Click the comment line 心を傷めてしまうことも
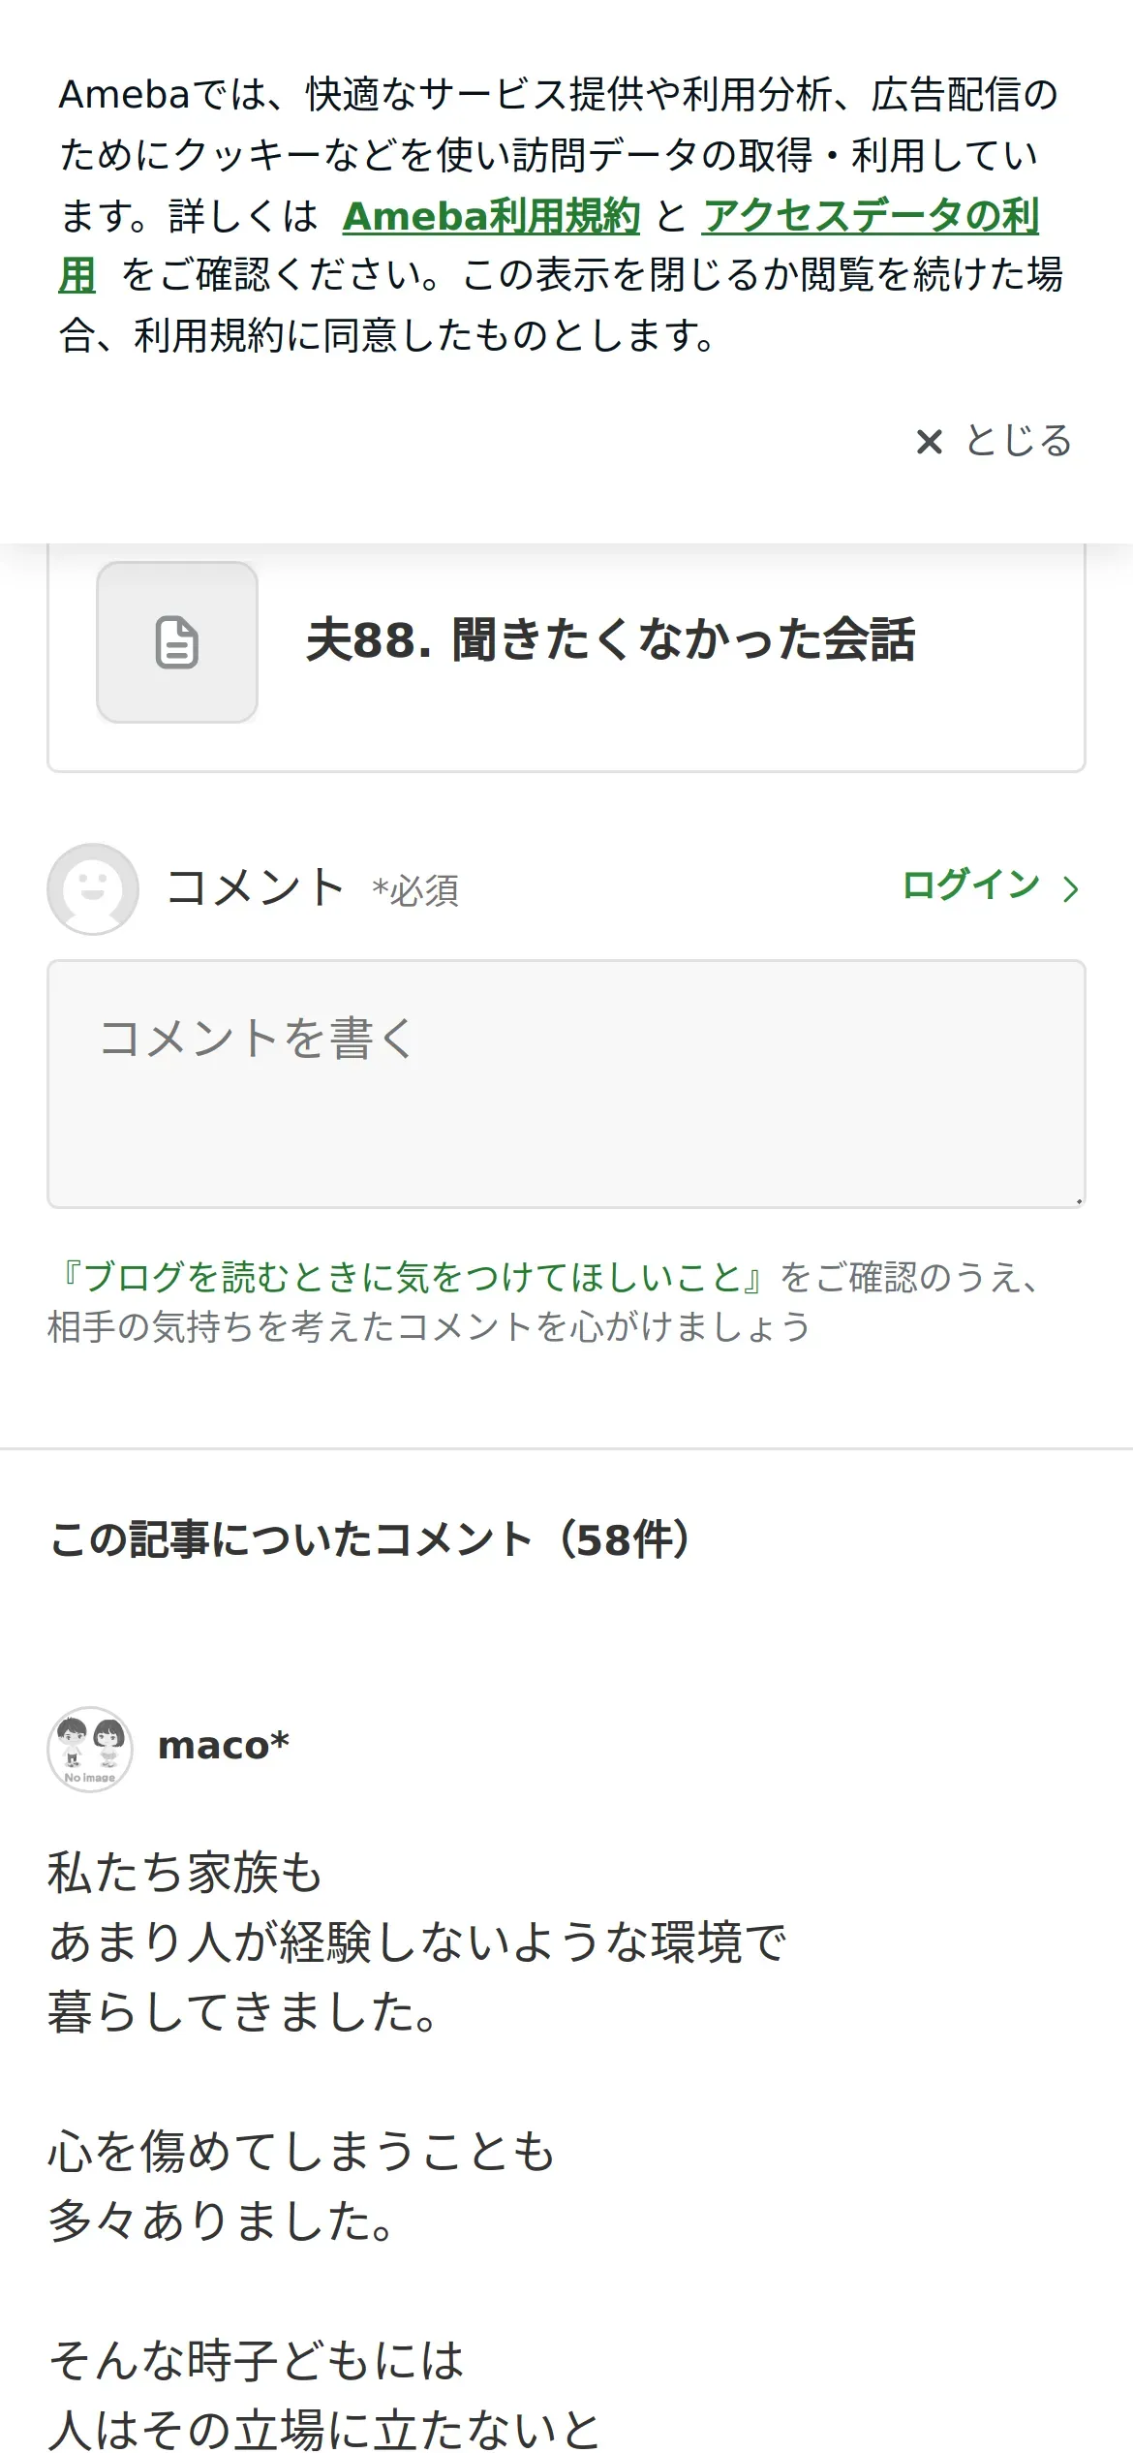Image resolution: width=1133 pixels, height=2453 pixels. (x=301, y=2152)
